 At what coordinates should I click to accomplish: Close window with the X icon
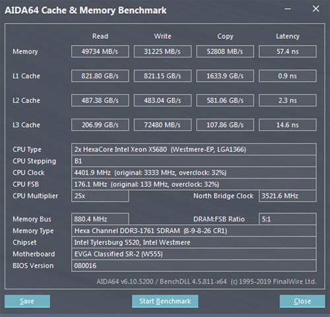point(316,9)
